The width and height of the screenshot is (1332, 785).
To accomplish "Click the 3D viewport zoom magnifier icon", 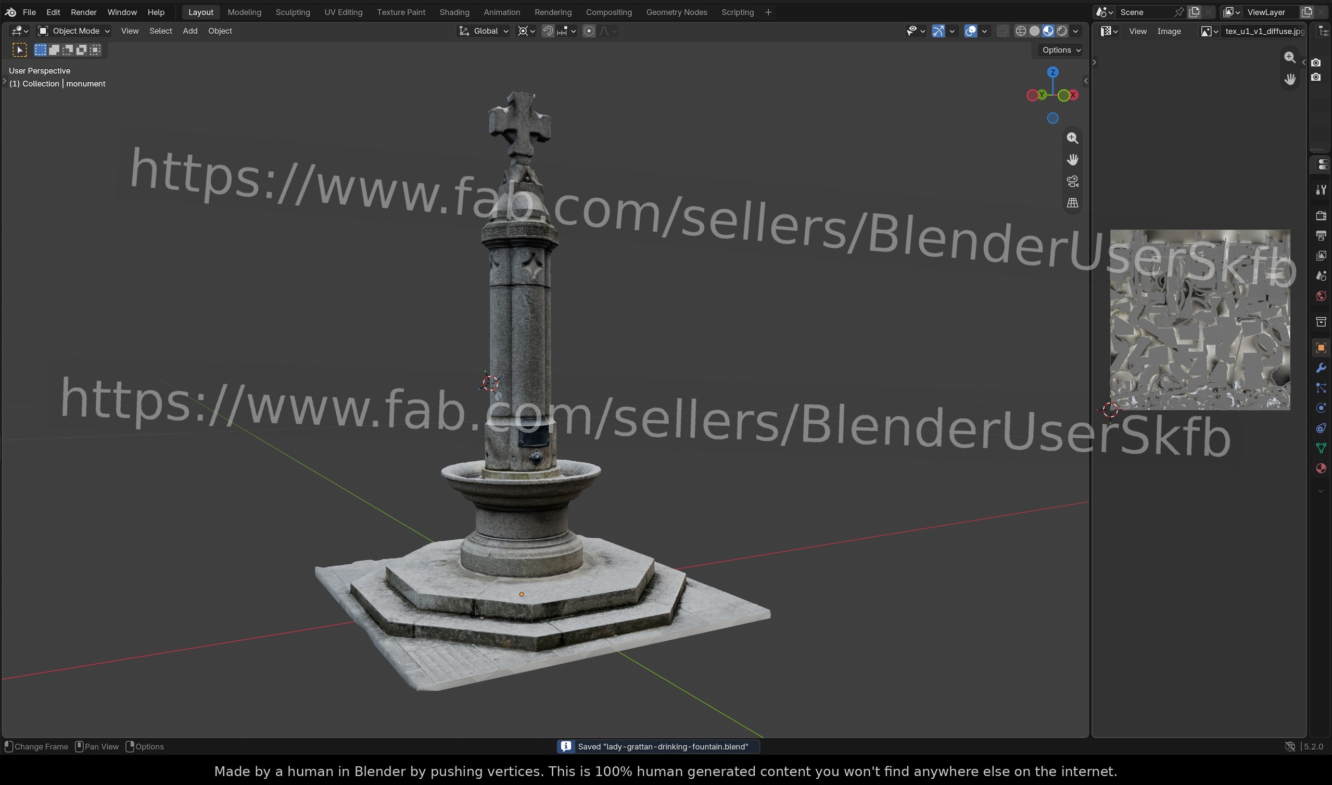I will pos(1072,138).
